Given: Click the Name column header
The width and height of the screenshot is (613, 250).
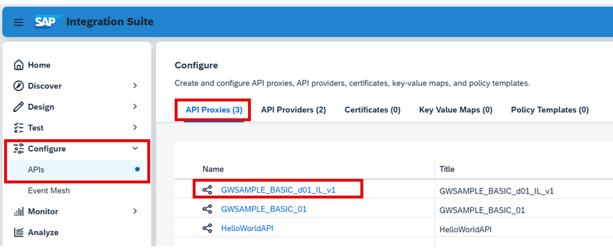Looking at the screenshot, I should coord(213,169).
